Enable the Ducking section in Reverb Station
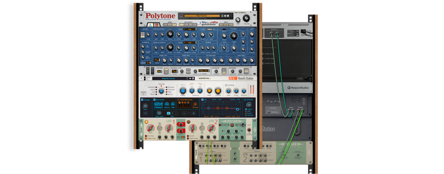Image resolution: width=444 pixels, height=174 pixels. coord(226,85)
